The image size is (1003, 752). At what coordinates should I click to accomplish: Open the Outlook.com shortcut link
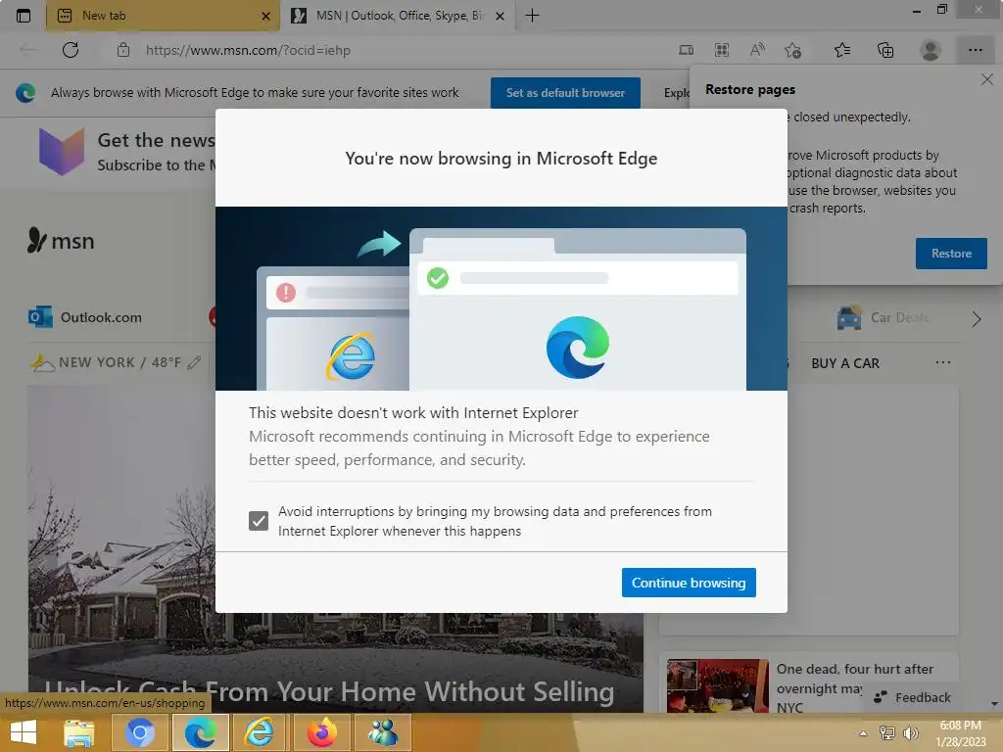point(85,317)
